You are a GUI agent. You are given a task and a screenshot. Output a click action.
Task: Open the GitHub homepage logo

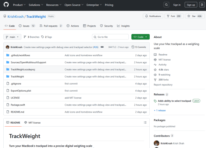[6, 5]
